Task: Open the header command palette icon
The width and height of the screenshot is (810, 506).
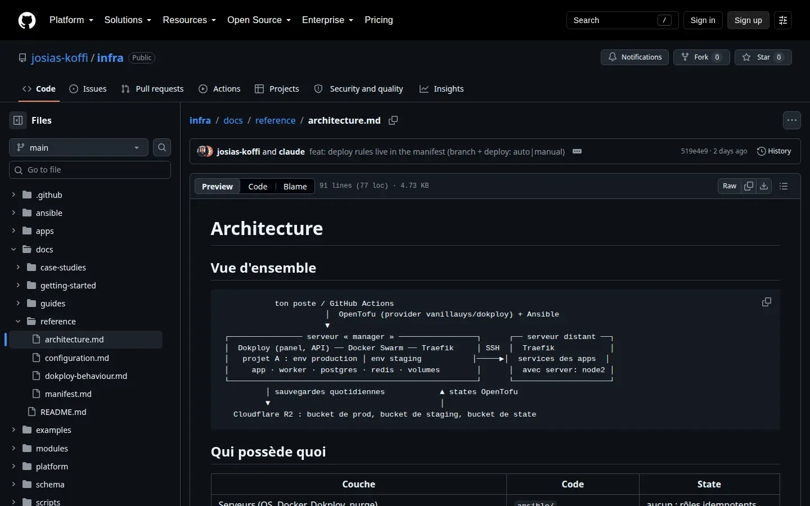Action: tap(783, 20)
